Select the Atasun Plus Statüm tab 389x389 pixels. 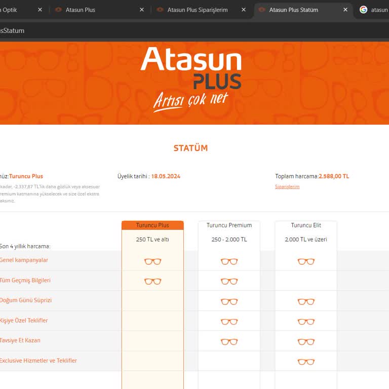303,10
